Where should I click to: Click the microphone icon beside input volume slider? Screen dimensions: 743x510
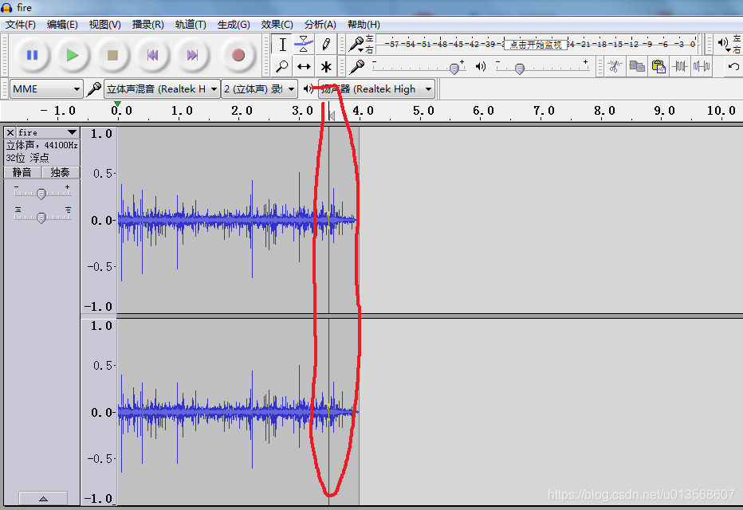click(357, 67)
